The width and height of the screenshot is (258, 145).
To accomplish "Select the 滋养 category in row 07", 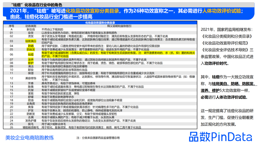I will point(31,60).
